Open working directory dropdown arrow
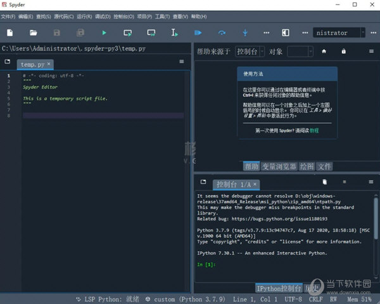Screen dimensions: 380x304 click(363, 32)
